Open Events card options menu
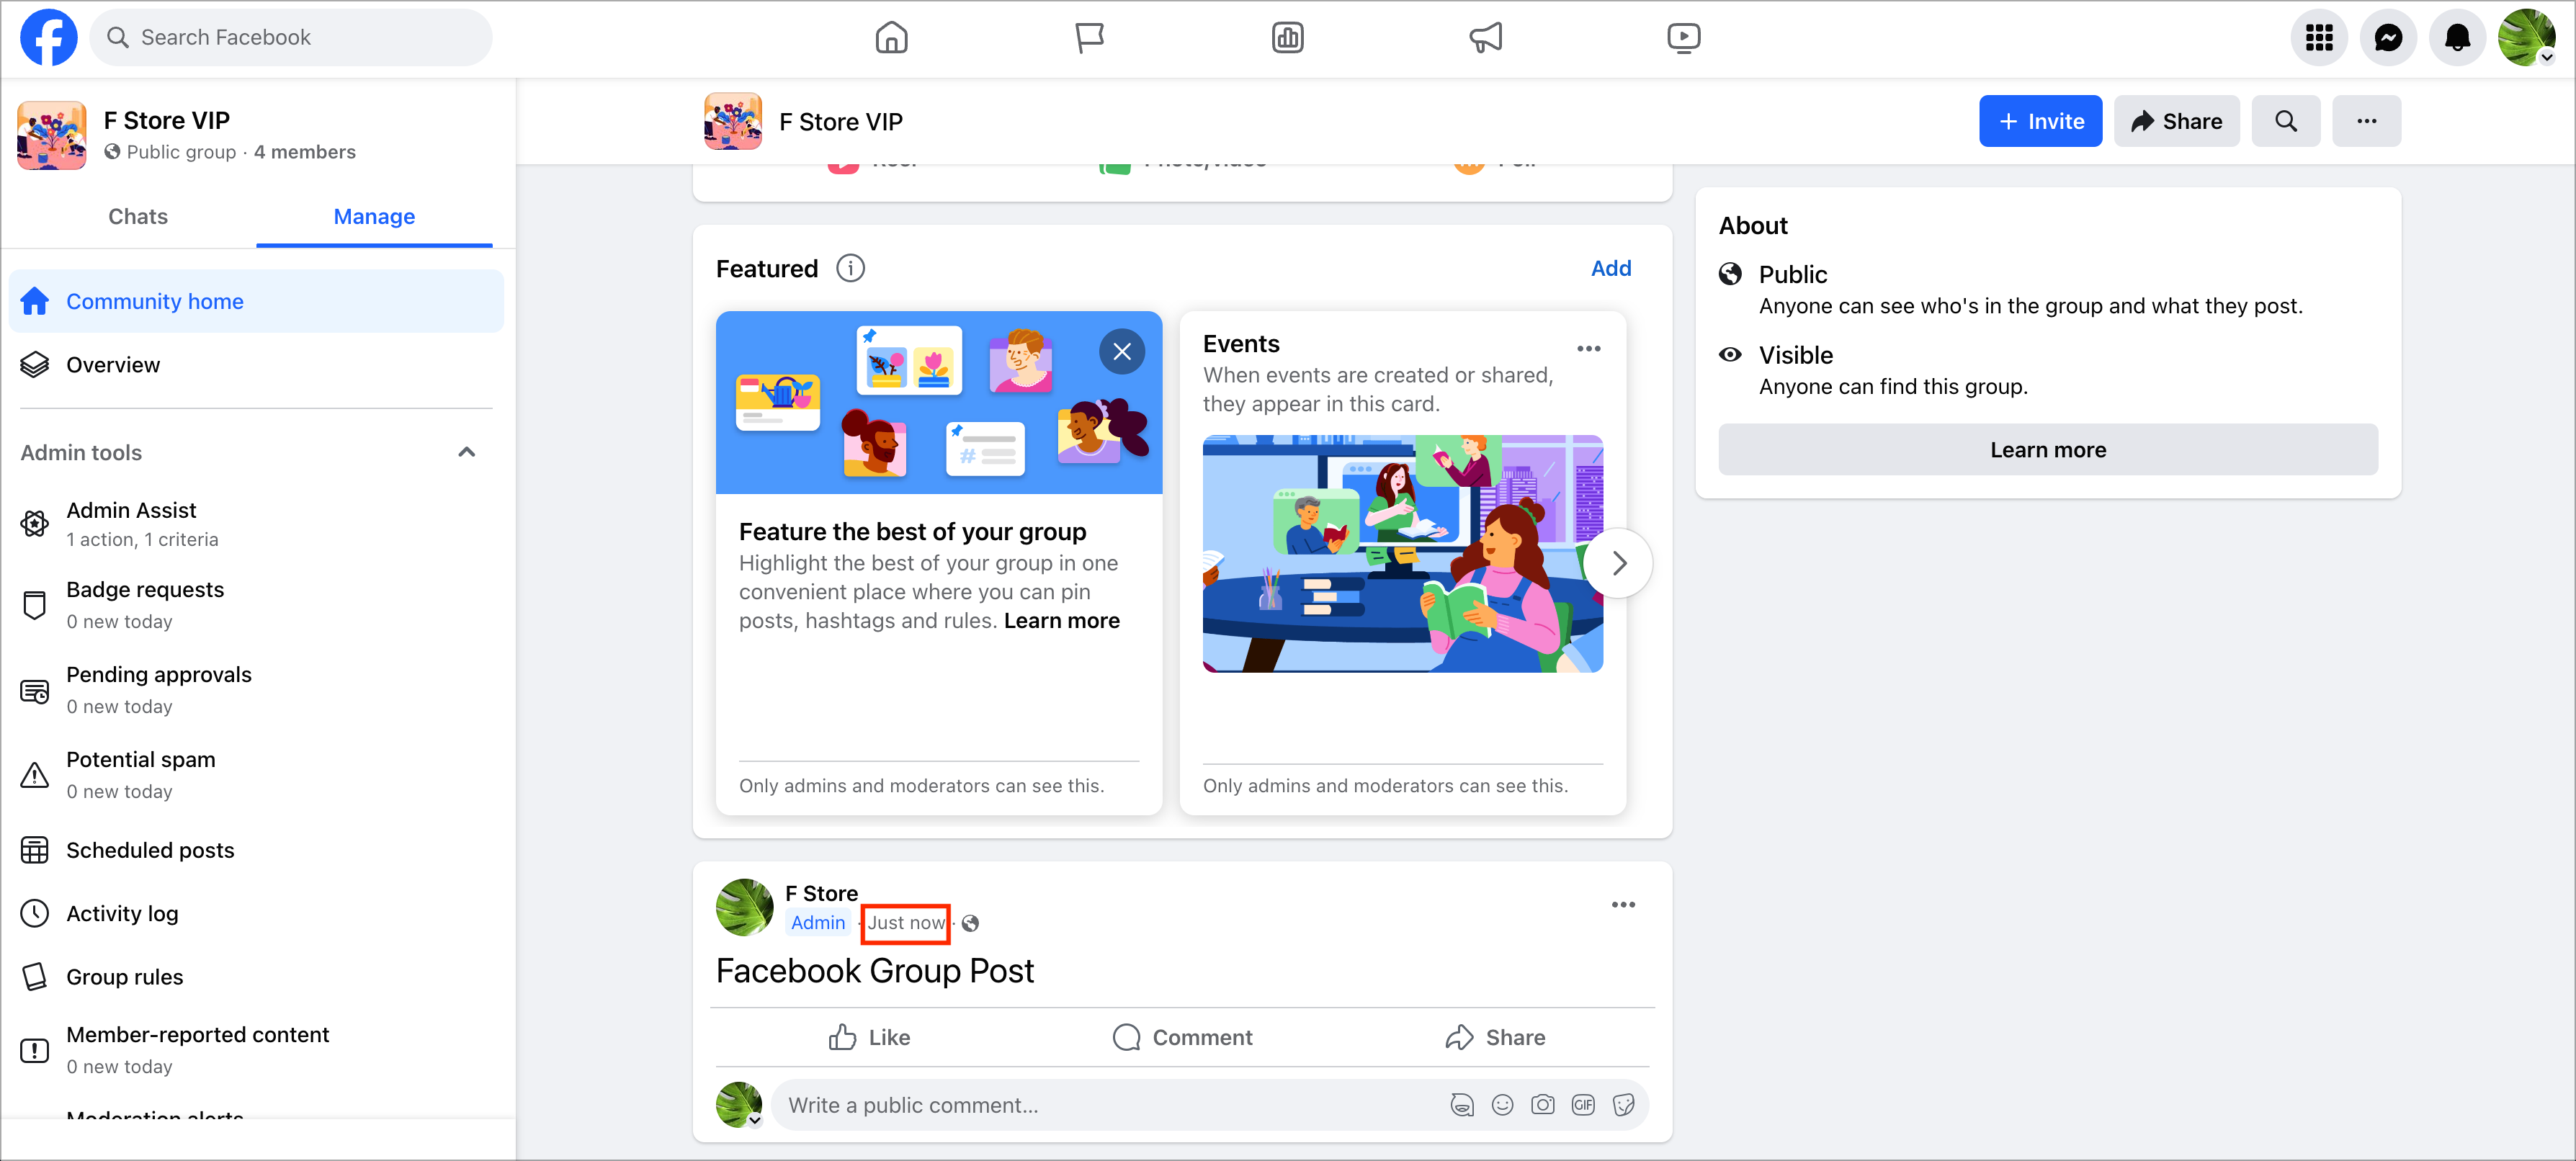The height and width of the screenshot is (1161, 2576). pos(1588,349)
